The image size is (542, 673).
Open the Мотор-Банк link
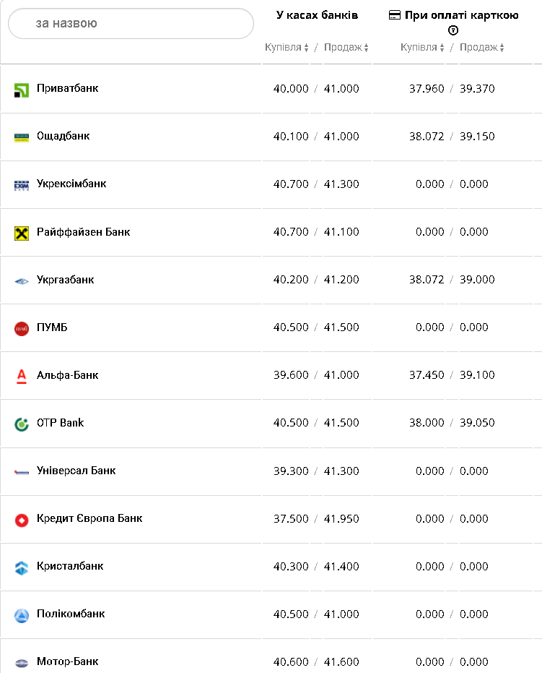pyautogui.click(x=67, y=661)
